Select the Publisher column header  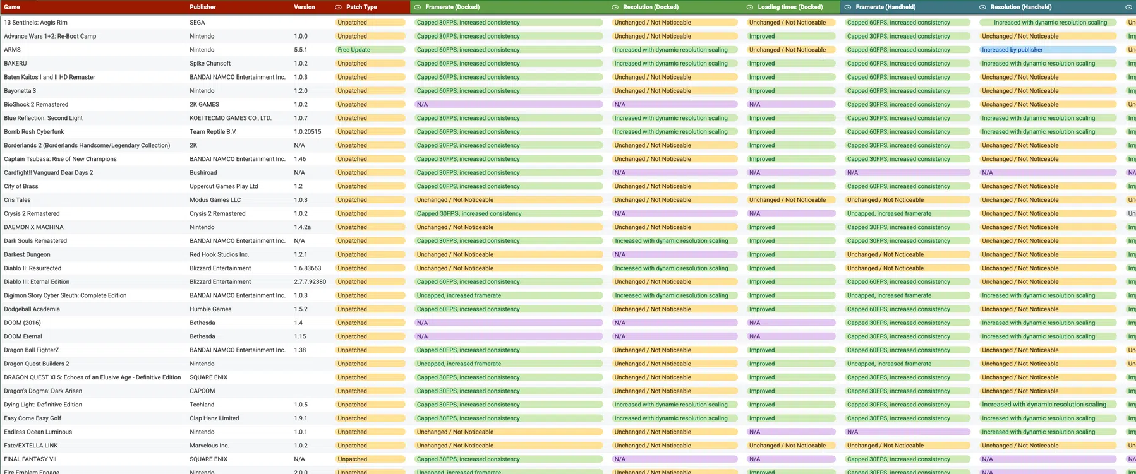(203, 7)
